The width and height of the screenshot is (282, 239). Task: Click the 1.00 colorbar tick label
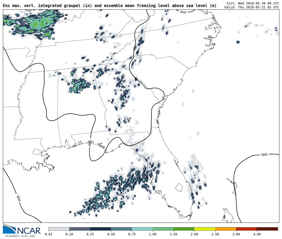click(x=152, y=234)
